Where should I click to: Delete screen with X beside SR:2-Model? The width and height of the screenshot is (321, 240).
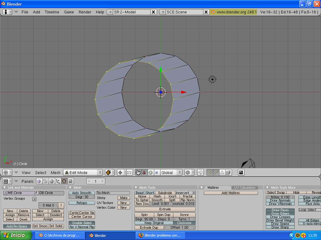[153, 12]
